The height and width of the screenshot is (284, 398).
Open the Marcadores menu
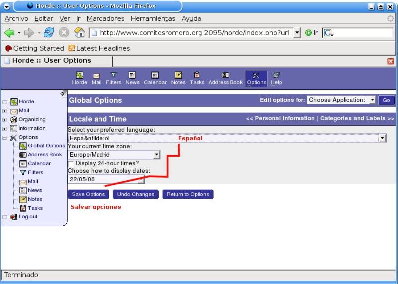(105, 18)
